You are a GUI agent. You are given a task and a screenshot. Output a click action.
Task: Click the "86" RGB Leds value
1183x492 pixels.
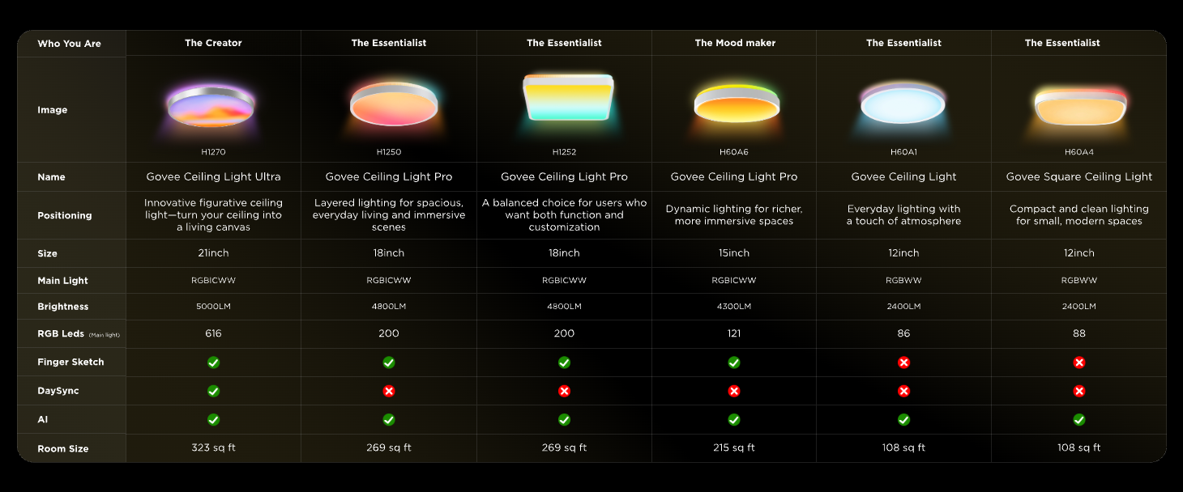903,333
